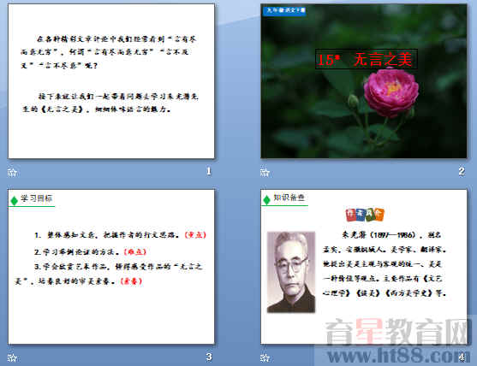Click the 学习目标 heading text

37,198
